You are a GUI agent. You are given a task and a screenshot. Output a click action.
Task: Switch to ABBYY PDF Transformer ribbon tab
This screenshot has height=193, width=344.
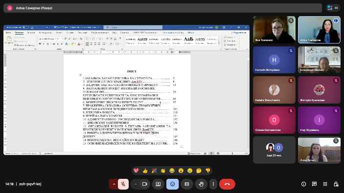pyautogui.click(x=145, y=33)
